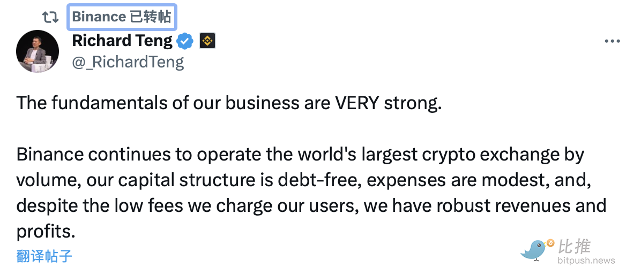Click "Binance" starting the second paragraph
The image size is (626, 275).
pos(50,155)
